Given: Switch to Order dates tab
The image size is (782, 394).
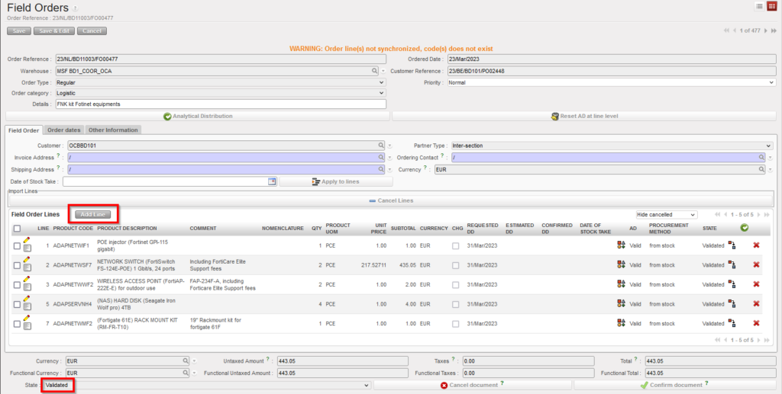Looking at the screenshot, I should tap(64, 130).
